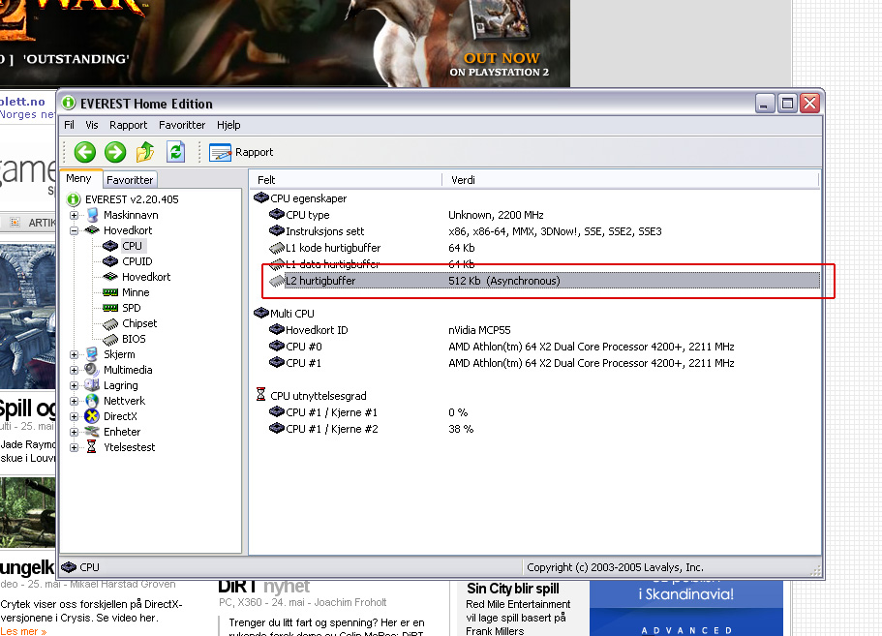Click the Minne memory module icon
The height and width of the screenshot is (636, 882).
pyautogui.click(x=110, y=292)
